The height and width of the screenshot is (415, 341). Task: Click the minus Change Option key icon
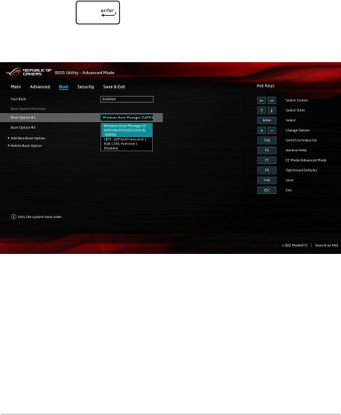(271, 130)
